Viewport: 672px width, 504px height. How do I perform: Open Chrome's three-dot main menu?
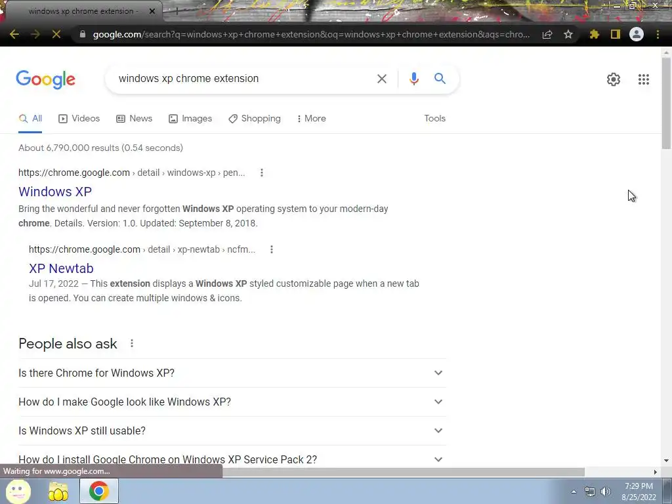[x=658, y=34]
